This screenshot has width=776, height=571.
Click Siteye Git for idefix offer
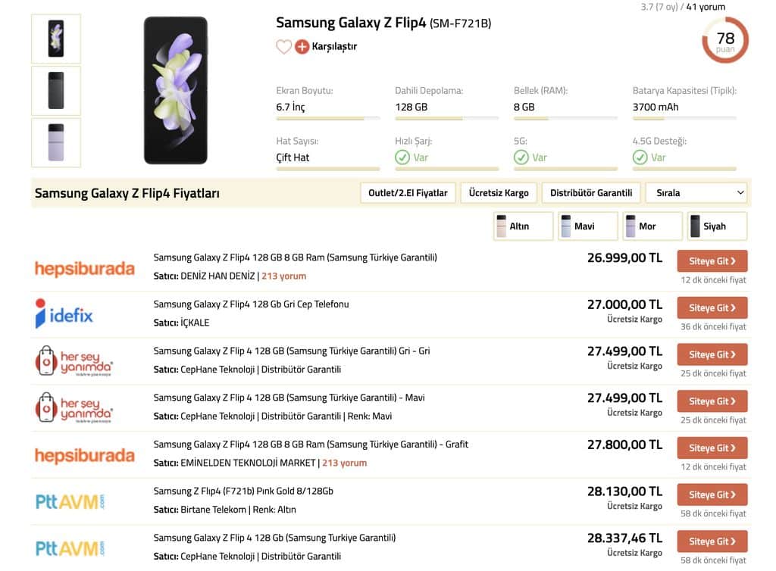(712, 308)
